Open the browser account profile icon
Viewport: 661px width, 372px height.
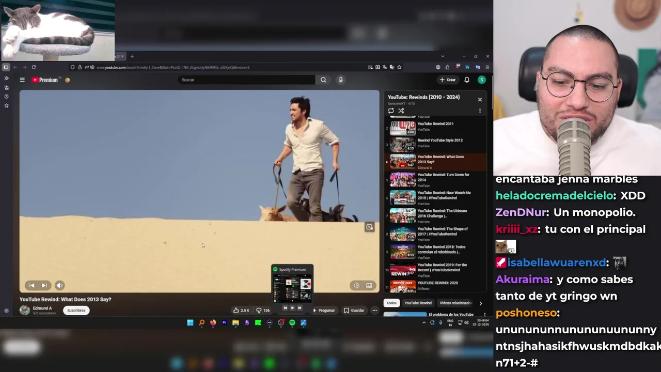[438, 67]
